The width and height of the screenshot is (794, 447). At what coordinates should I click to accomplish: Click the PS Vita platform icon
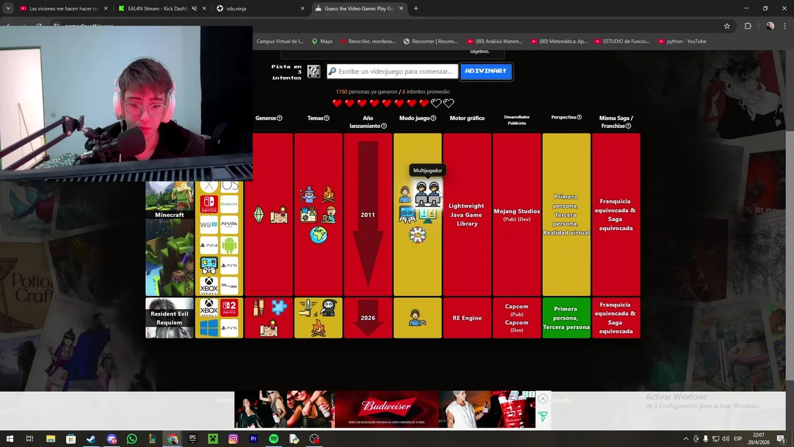pyautogui.click(x=229, y=225)
